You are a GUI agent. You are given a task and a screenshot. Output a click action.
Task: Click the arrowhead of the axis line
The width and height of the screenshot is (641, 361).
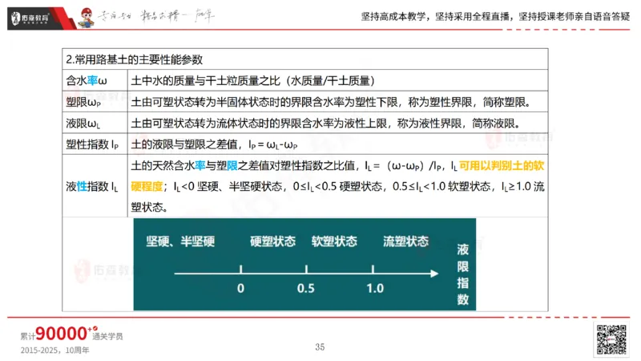[434, 274]
